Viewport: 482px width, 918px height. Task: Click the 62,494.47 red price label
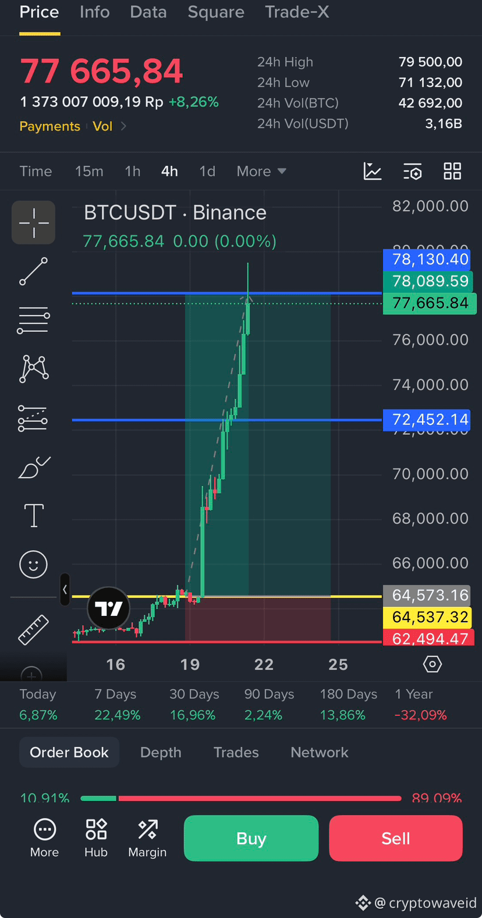427,638
